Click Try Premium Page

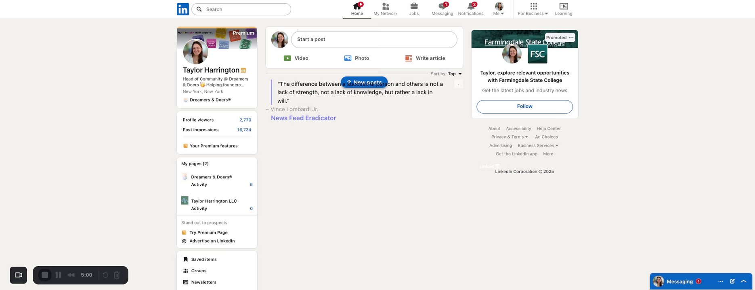205,232
